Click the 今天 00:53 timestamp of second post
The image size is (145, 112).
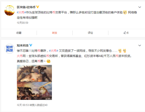coord(23,105)
